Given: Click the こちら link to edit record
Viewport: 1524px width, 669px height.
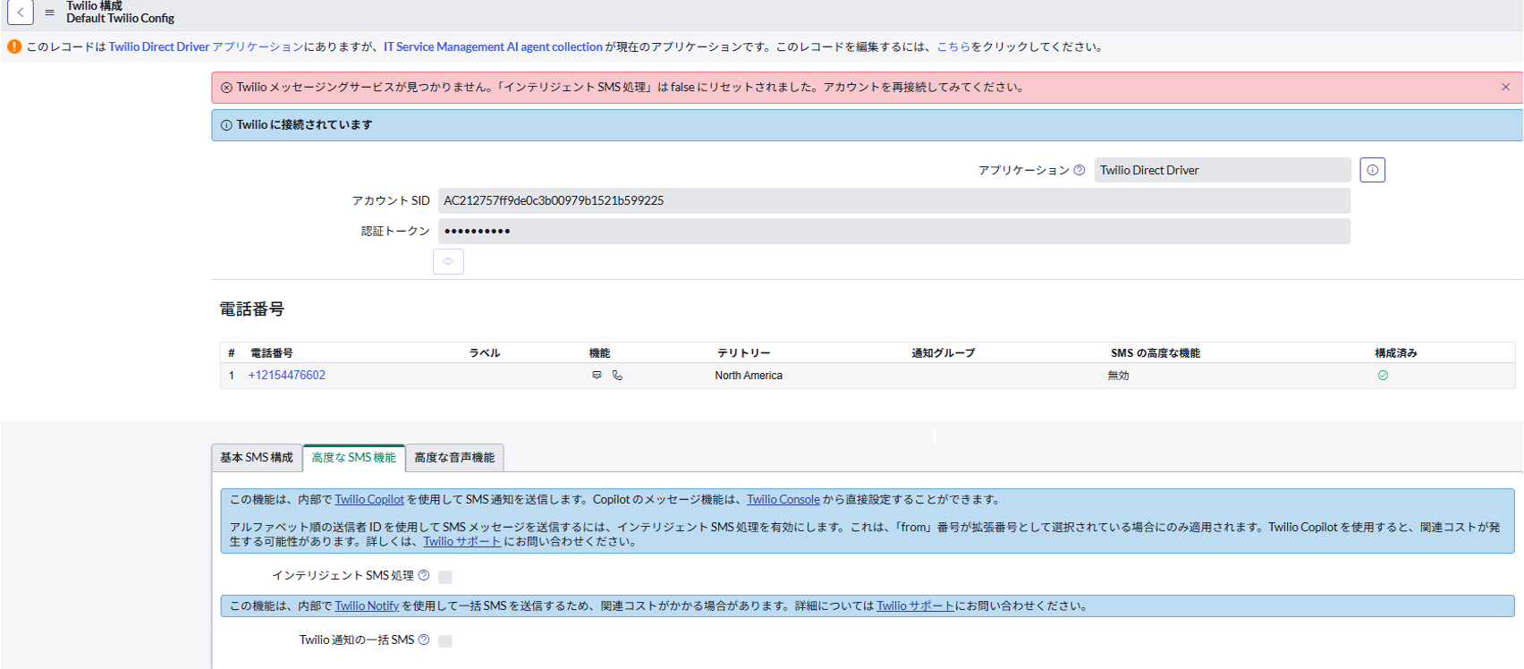Looking at the screenshot, I should point(953,47).
